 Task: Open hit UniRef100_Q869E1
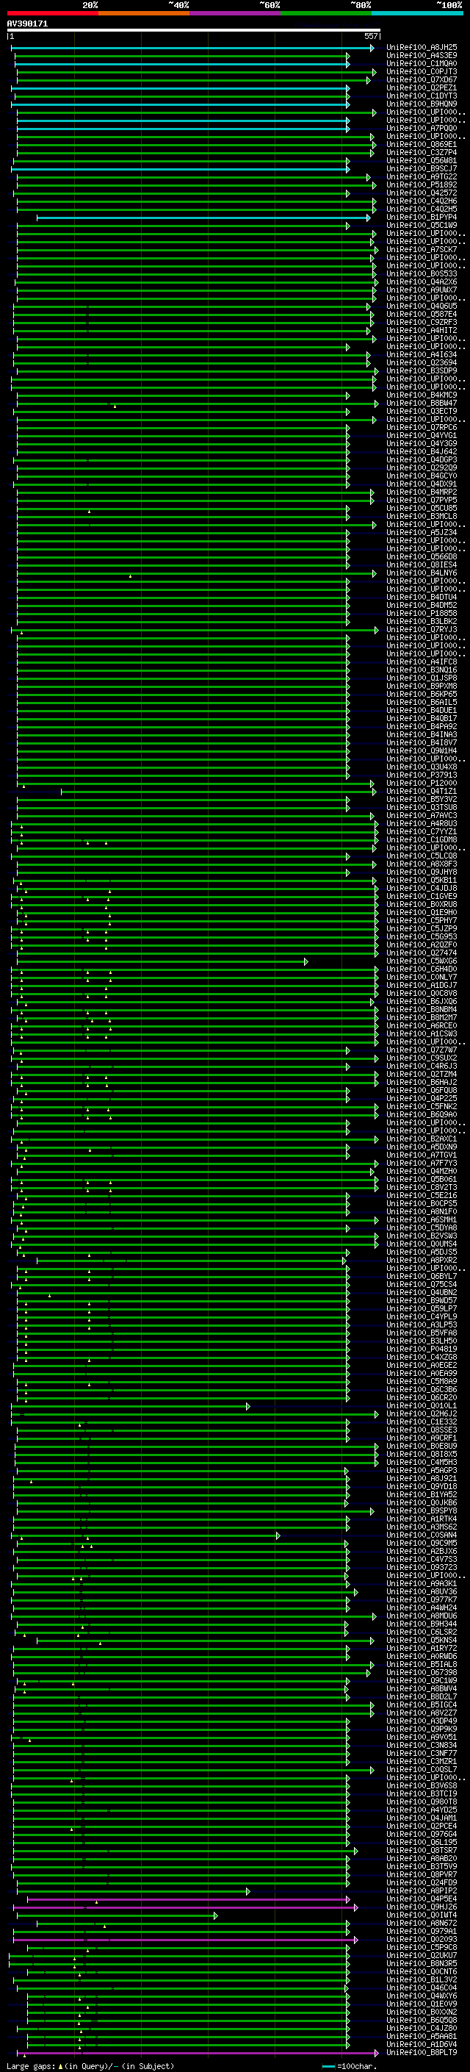coord(422,145)
